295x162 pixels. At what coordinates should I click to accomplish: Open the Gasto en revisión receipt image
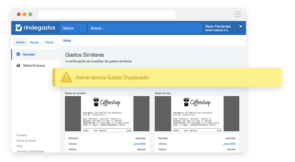point(107,114)
